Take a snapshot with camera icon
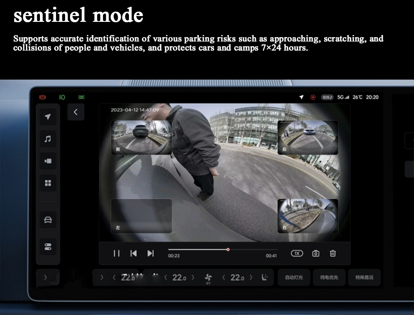 (x=316, y=254)
